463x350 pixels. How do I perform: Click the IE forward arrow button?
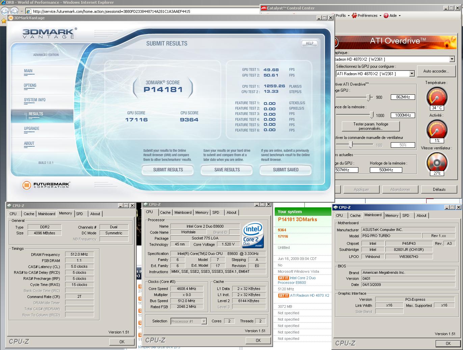click(15, 11)
